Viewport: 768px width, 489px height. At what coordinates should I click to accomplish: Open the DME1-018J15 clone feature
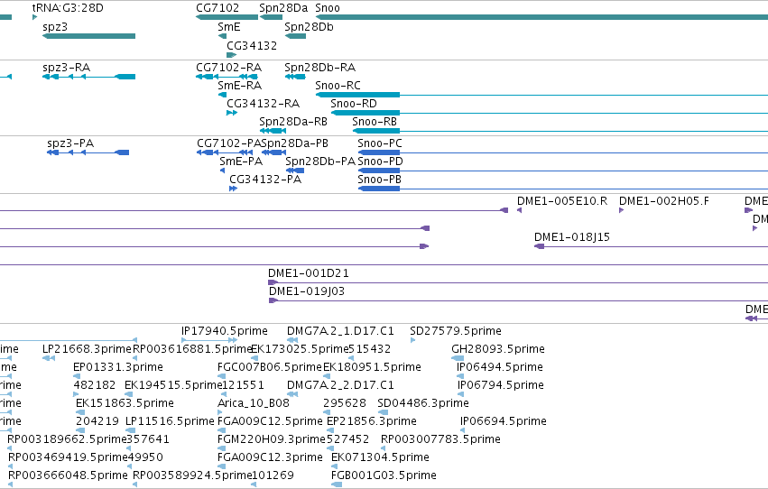pyautogui.click(x=652, y=246)
